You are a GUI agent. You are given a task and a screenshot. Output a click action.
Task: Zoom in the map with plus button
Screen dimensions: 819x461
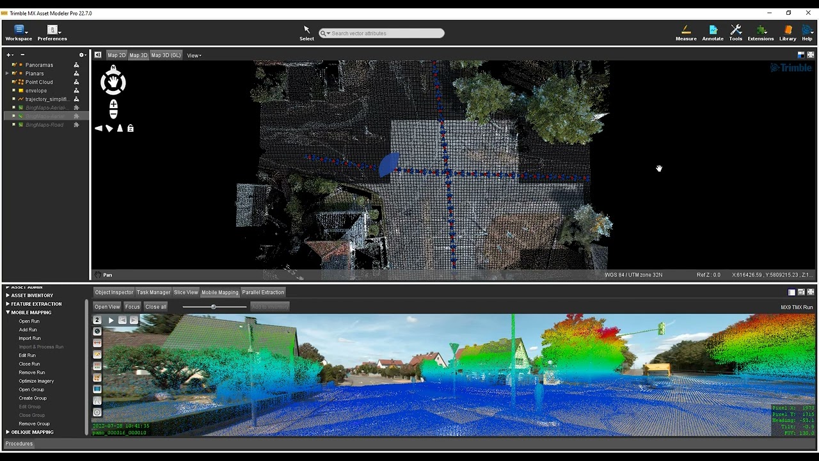tap(113, 104)
